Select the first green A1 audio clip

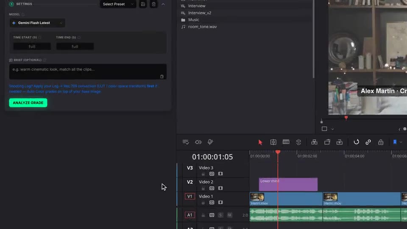[x=286, y=215]
